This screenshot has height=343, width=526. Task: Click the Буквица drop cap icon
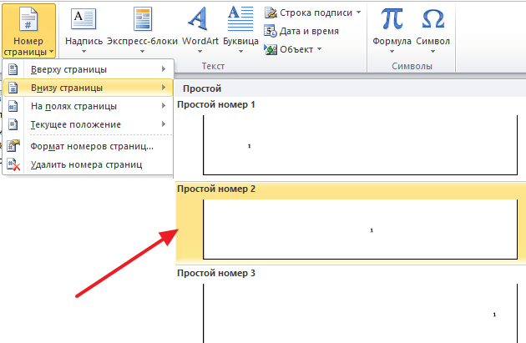click(x=240, y=18)
